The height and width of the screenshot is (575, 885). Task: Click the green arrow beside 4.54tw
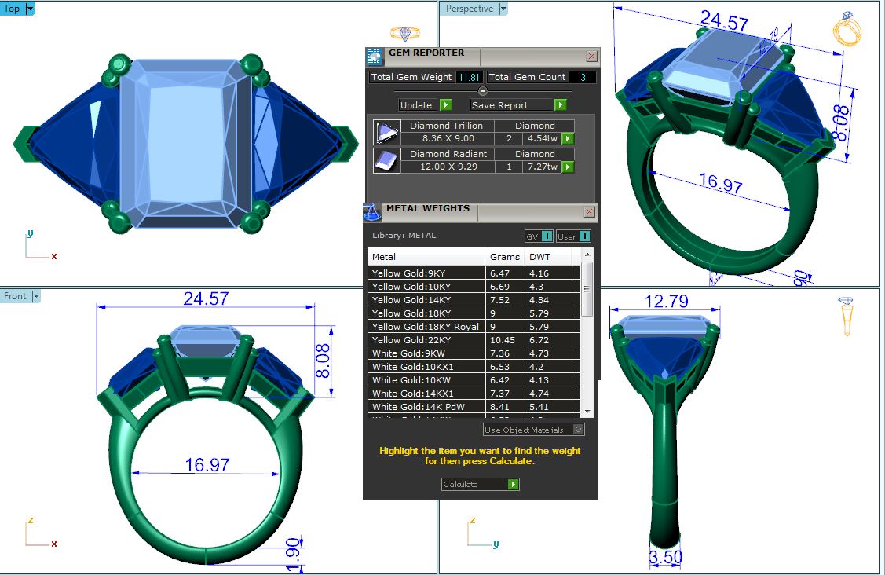(568, 139)
